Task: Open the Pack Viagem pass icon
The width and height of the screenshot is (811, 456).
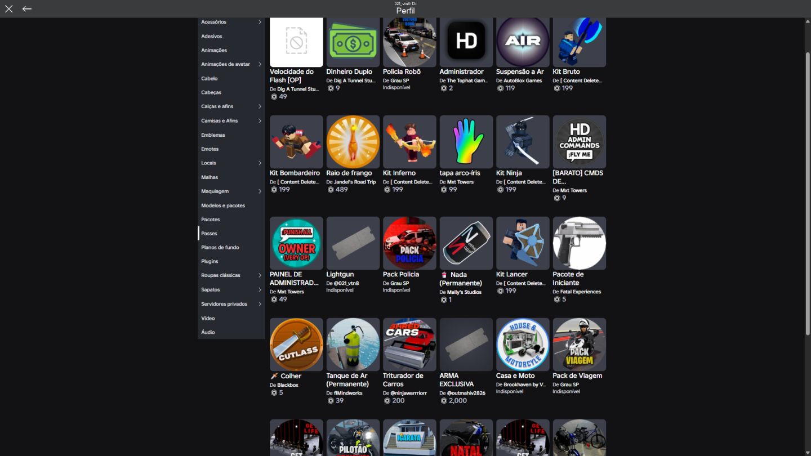Action: [580, 345]
